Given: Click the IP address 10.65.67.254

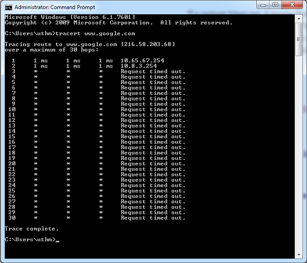Looking at the screenshot, I should pos(142,61).
